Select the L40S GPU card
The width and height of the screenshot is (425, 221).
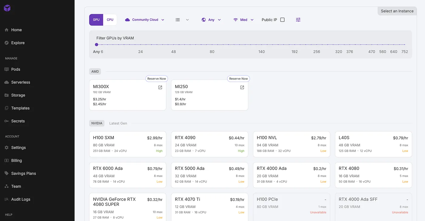pos(373,144)
